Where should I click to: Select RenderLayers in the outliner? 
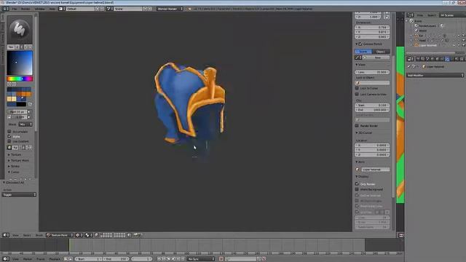427,26
